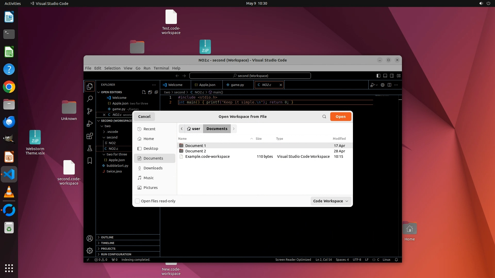Screen dimensions: 495x278
Task: Select Example.code-workspace in the file list
Action: pos(207,157)
